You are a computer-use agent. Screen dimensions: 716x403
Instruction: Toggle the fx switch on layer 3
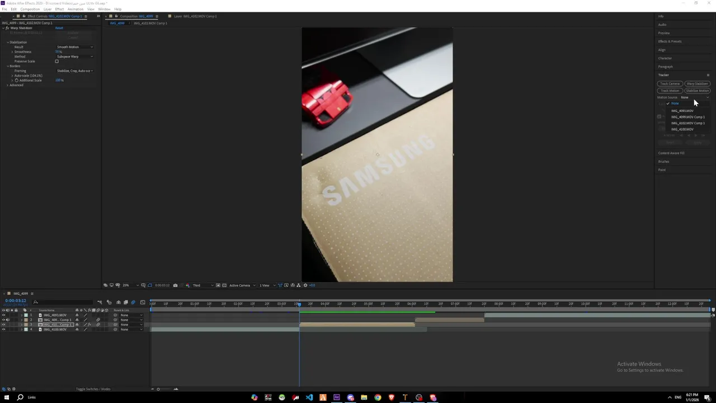click(89, 325)
